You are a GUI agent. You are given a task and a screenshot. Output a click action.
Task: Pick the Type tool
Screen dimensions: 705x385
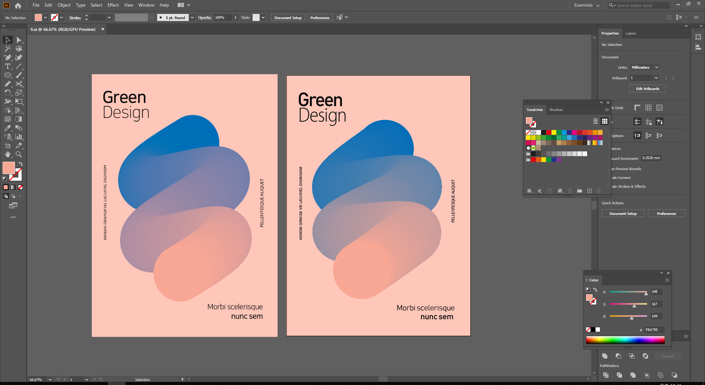[x=8, y=66]
